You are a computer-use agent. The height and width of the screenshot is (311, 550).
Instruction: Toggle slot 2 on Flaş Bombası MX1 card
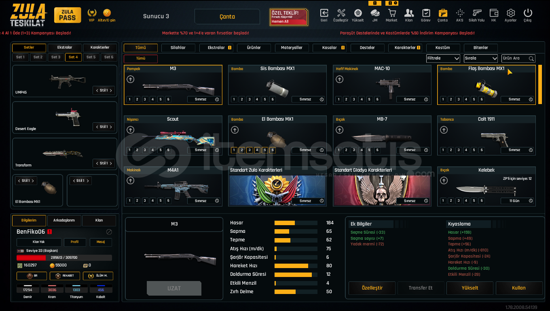tap(451, 99)
